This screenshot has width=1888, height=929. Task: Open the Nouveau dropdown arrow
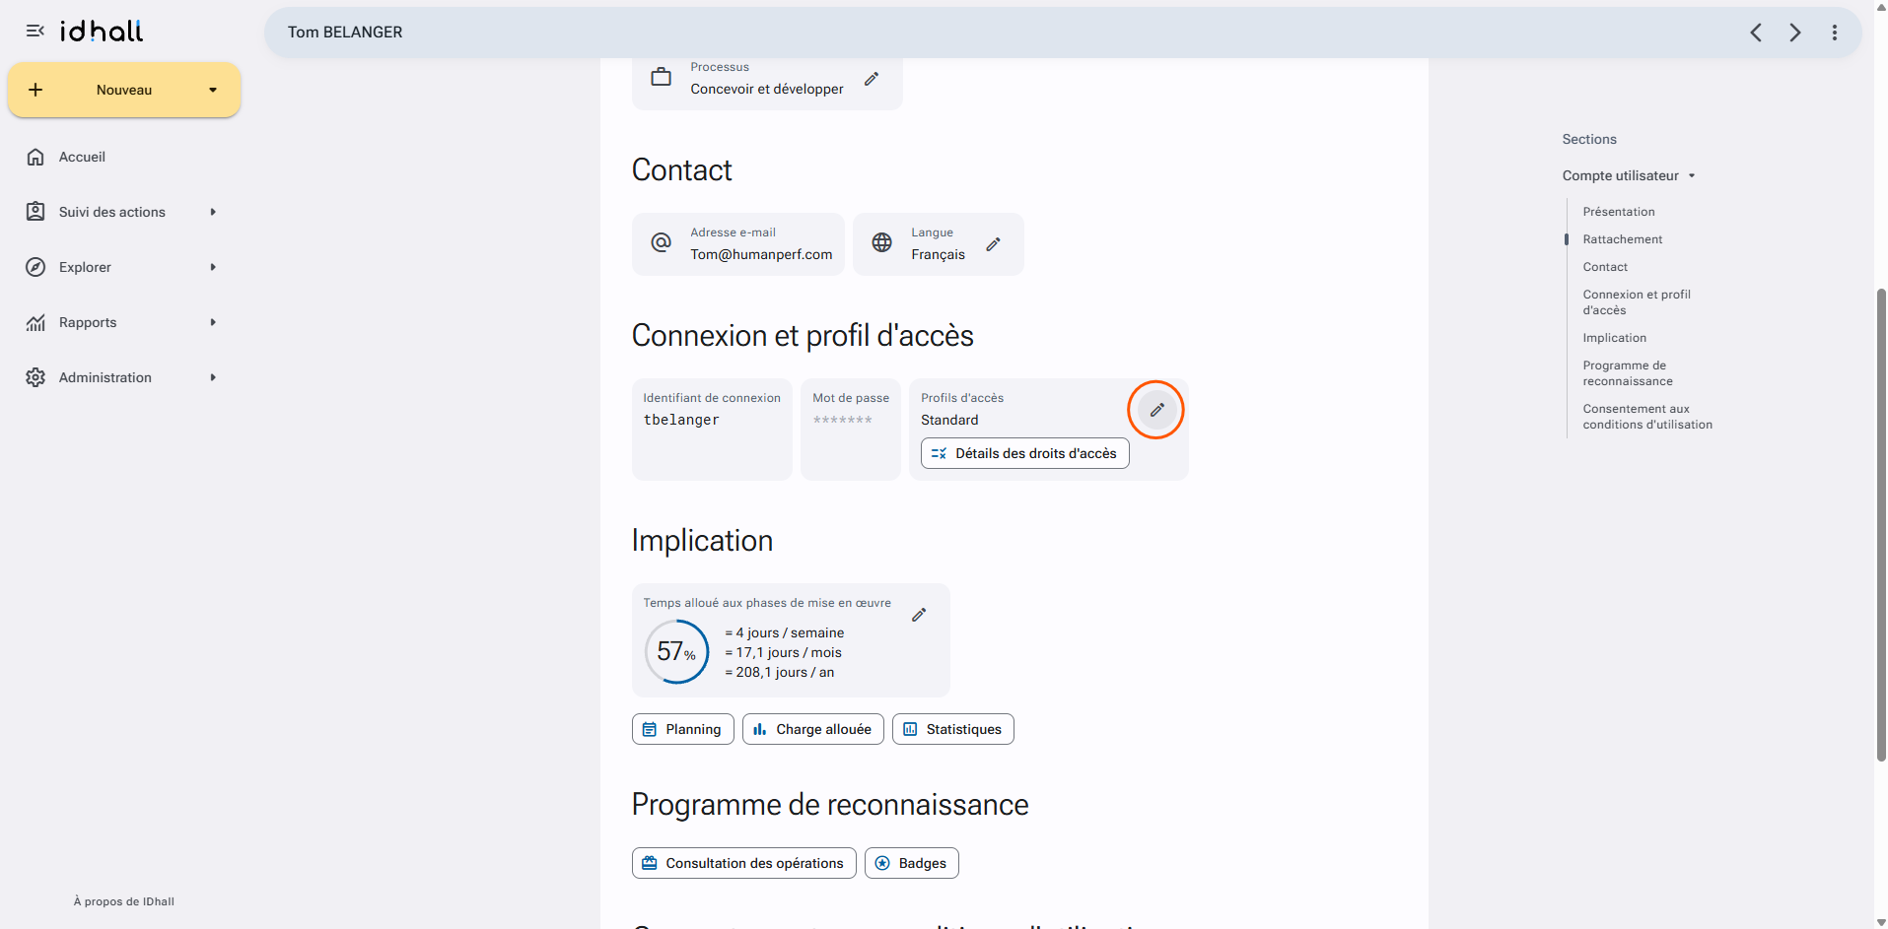[x=213, y=90]
